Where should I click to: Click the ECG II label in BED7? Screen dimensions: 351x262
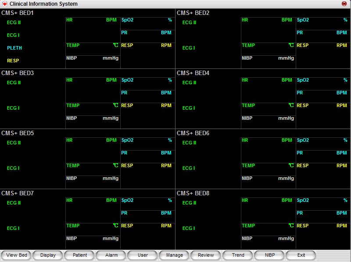(14, 203)
